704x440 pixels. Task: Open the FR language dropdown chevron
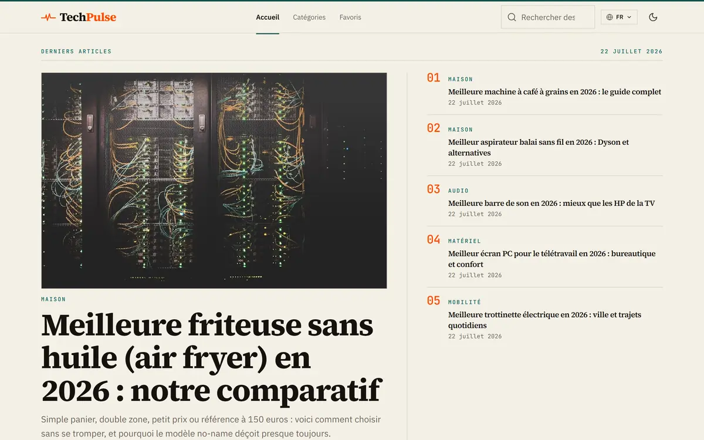point(629,18)
